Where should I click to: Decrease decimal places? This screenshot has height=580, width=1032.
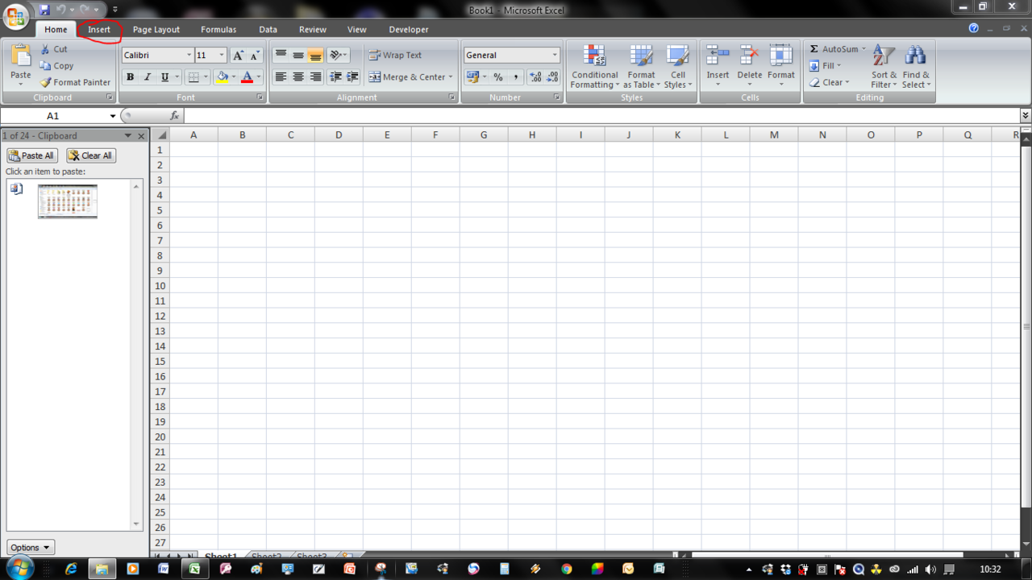[x=552, y=77]
